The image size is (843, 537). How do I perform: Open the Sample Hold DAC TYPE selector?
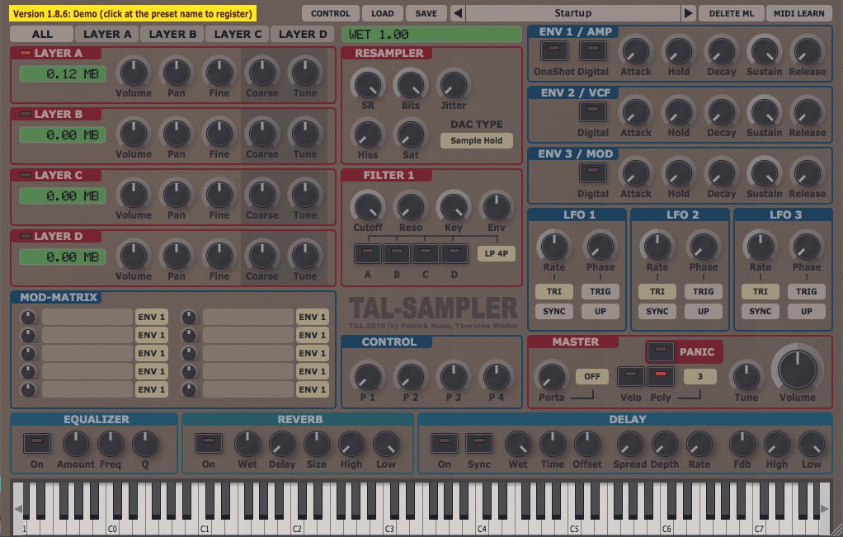click(477, 140)
